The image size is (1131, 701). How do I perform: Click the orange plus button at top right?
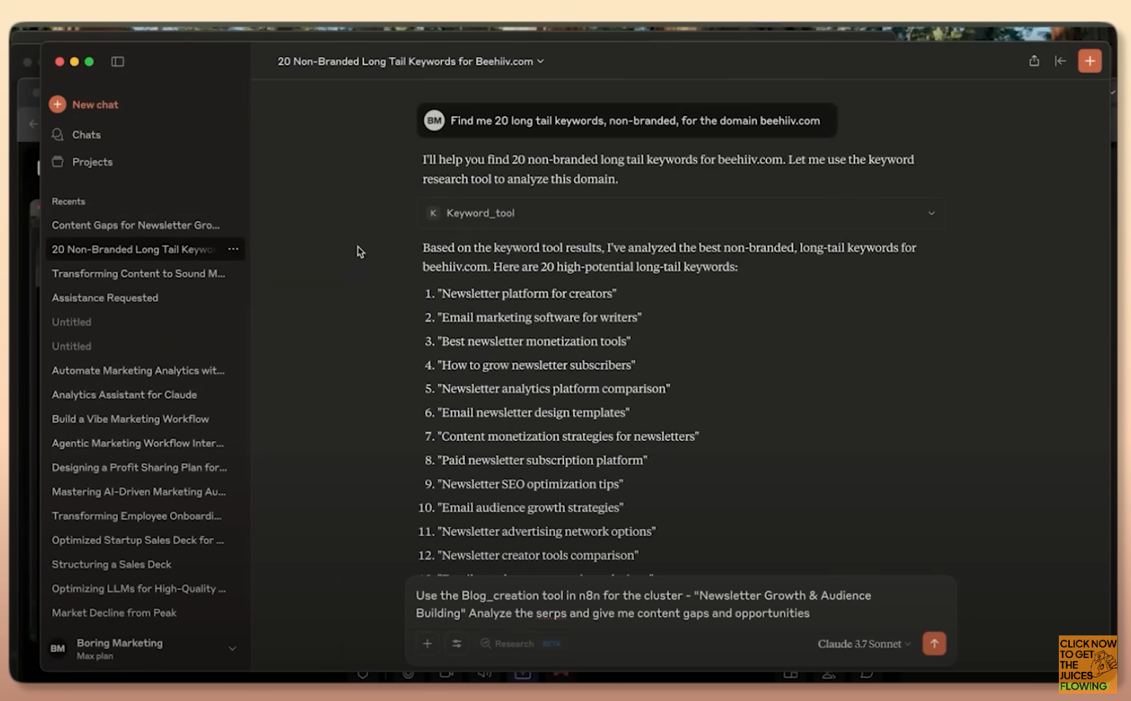pyautogui.click(x=1089, y=61)
